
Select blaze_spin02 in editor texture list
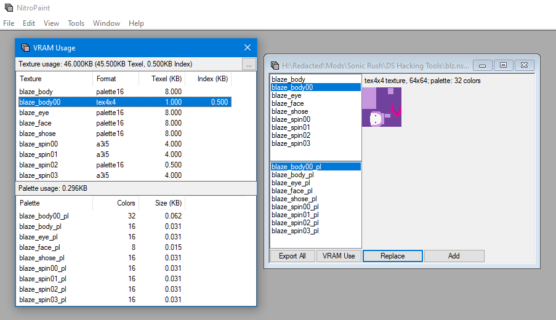pos(316,135)
